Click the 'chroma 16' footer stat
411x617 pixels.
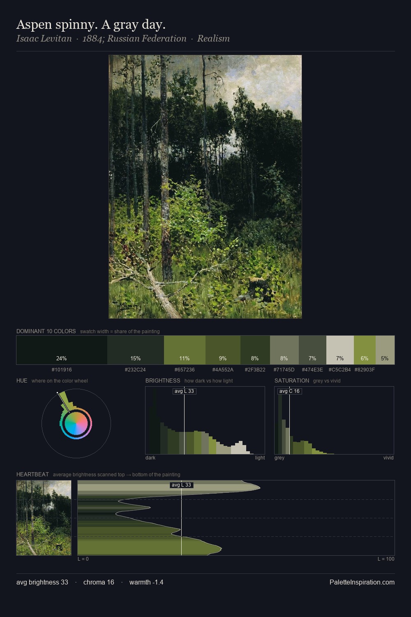99,582
